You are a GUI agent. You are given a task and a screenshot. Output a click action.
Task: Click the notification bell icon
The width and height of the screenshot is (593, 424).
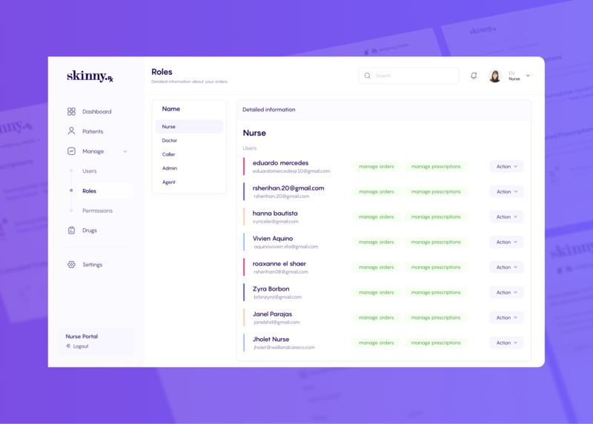474,76
